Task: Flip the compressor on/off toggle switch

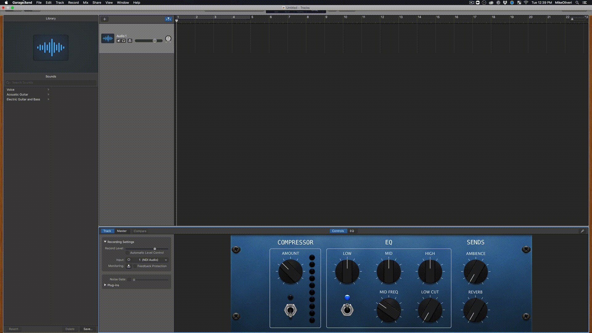Action: tap(290, 310)
